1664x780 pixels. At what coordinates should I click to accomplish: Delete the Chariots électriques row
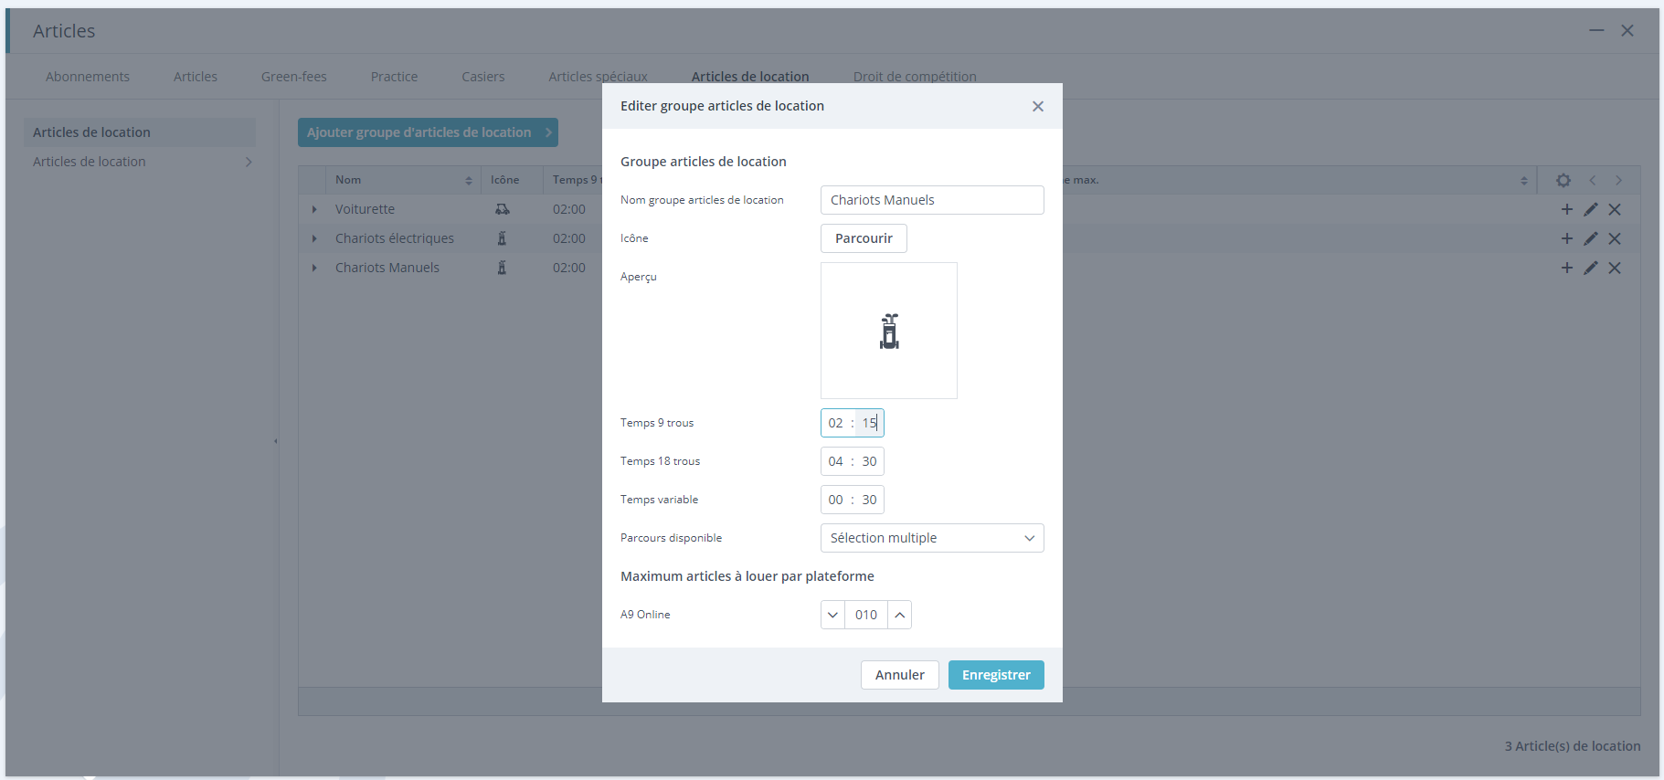tap(1615, 238)
